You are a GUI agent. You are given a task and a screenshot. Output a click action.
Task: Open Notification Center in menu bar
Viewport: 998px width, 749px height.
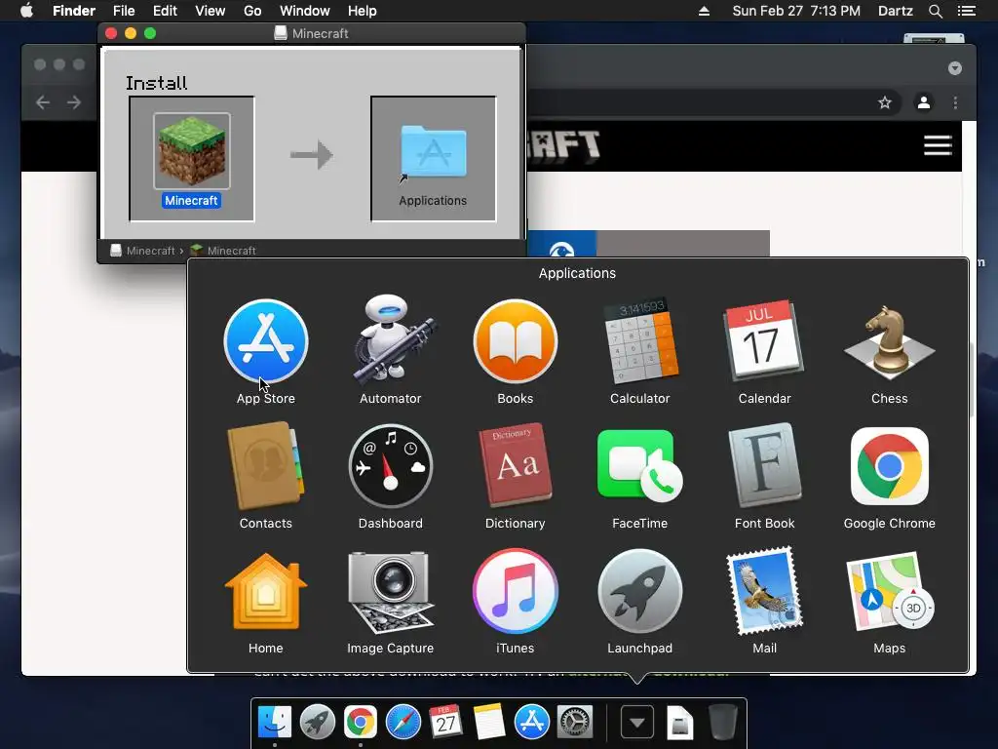click(x=967, y=11)
